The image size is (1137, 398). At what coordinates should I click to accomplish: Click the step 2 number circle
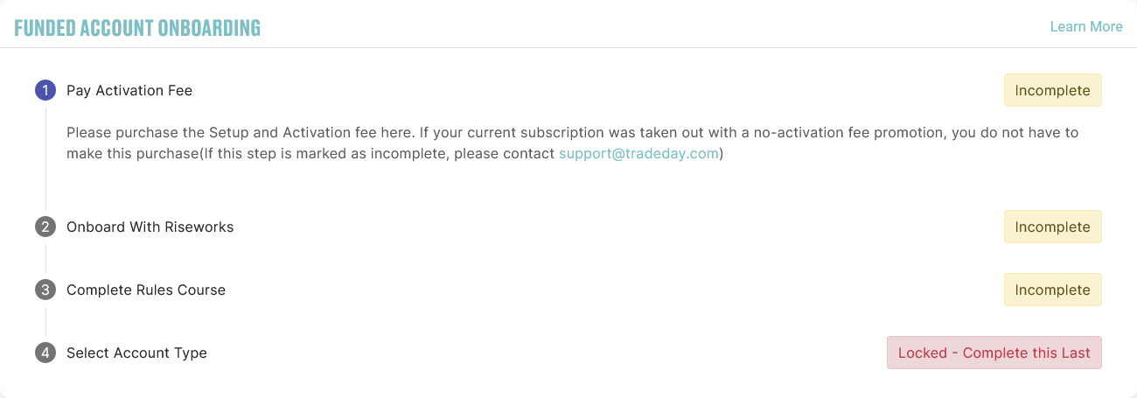pos(45,227)
